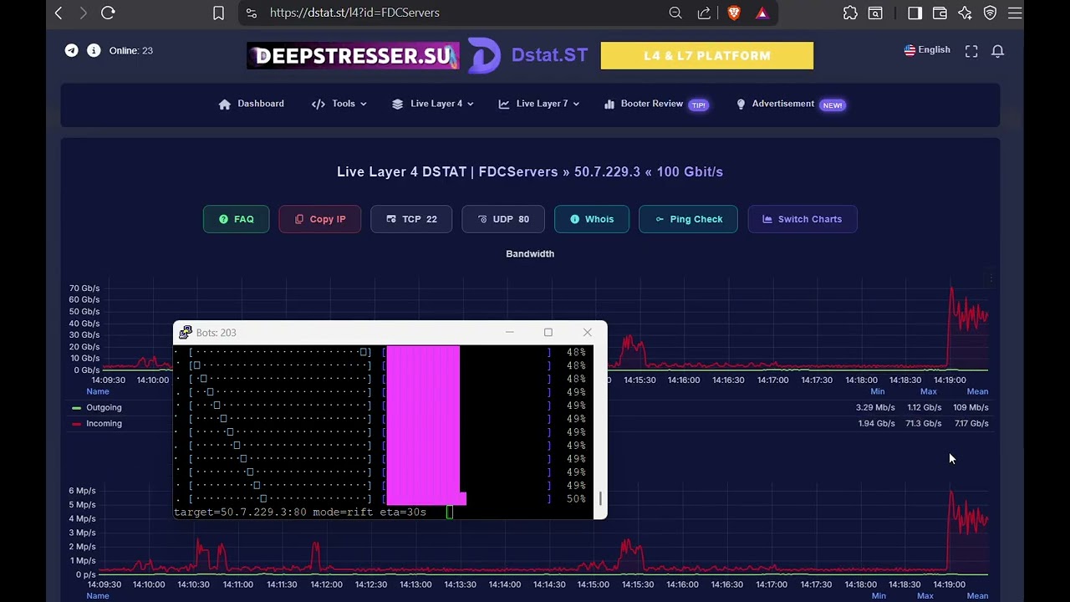Expand the Live Layer 7 dropdown

tap(538, 104)
